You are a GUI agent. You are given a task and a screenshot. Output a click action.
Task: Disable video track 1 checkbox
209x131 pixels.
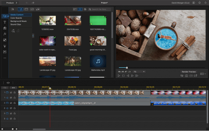pyautogui.click(x=11, y=93)
